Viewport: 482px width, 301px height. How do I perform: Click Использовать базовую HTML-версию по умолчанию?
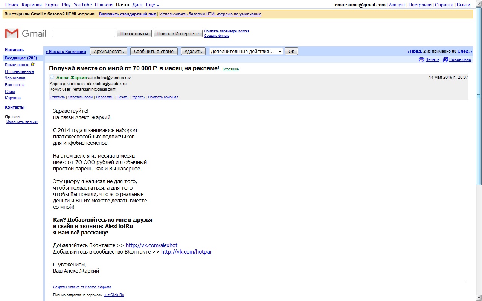(x=210, y=14)
